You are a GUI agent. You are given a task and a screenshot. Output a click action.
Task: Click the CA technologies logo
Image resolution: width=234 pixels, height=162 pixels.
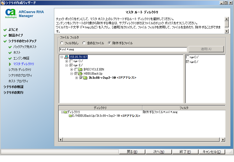11,14
